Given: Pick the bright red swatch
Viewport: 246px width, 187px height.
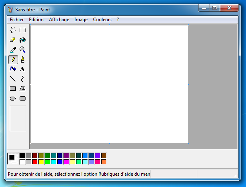Looking at the screenshot, I should 35,162.
